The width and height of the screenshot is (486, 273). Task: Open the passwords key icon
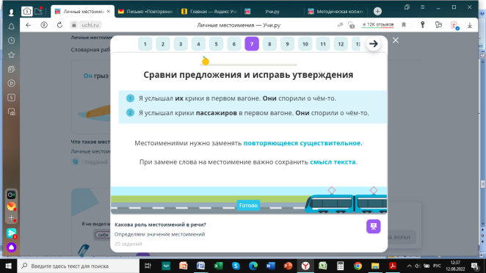click(x=422, y=25)
